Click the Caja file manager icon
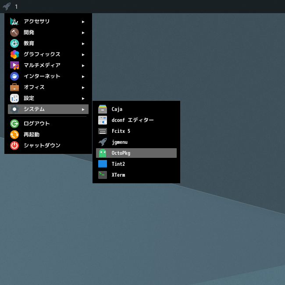The height and width of the screenshot is (285, 285). 103,109
